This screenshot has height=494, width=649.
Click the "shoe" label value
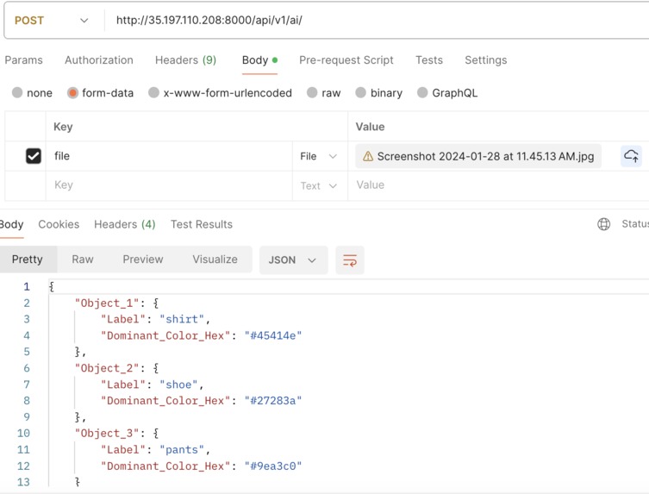[178, 385]
